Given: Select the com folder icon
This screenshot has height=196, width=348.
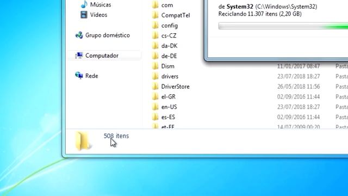Looking at the screenshot, I should (156, 5).
